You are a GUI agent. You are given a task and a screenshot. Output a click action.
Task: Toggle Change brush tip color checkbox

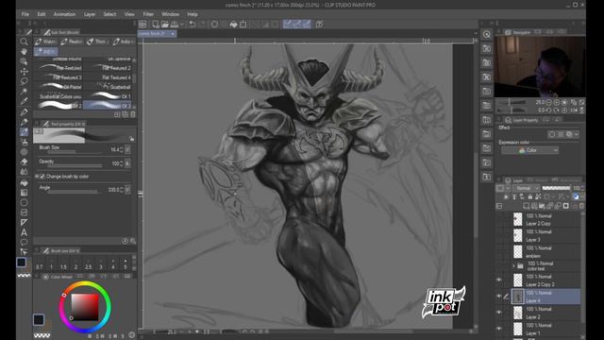[42, 177]
